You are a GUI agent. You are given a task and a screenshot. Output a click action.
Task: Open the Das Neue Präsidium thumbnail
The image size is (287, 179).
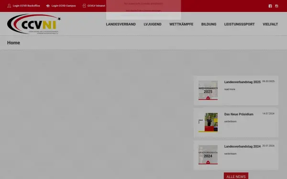point(208,123)
